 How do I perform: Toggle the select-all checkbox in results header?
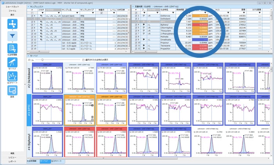136,13
